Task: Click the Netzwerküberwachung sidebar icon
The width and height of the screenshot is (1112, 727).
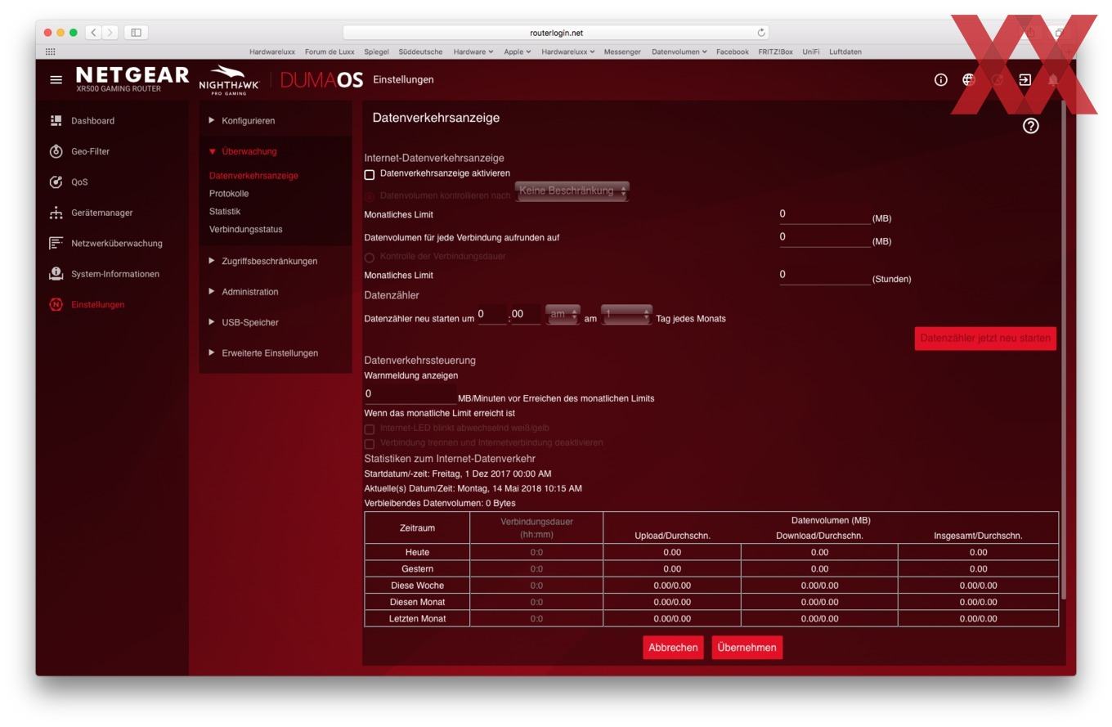Action: (56, 243)
